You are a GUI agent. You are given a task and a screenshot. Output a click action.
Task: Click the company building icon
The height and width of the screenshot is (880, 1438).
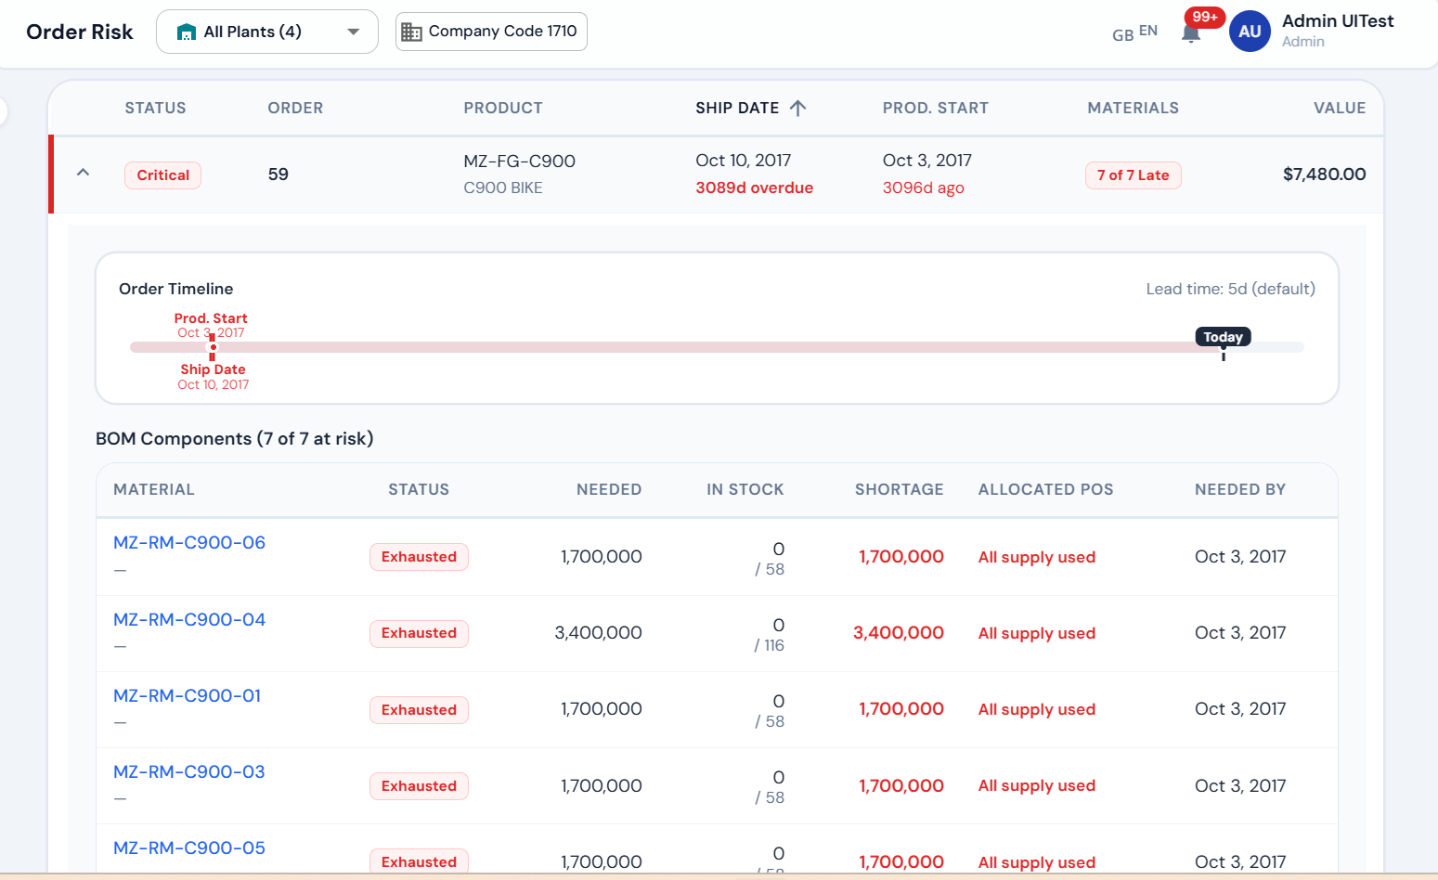411,32
